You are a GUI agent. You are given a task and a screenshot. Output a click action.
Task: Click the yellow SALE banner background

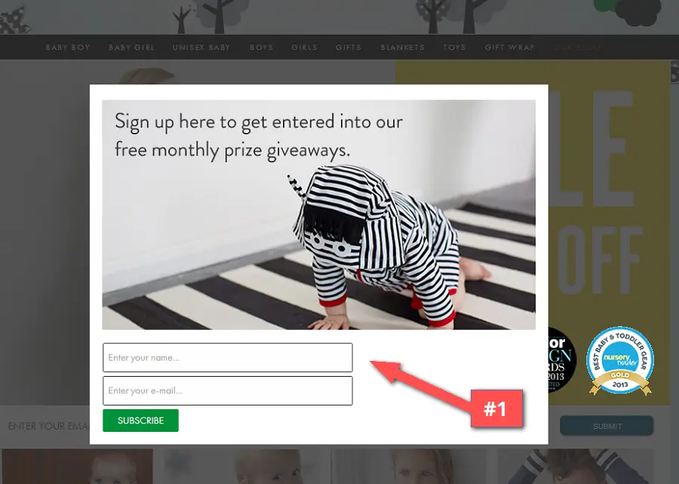point(609,195)
